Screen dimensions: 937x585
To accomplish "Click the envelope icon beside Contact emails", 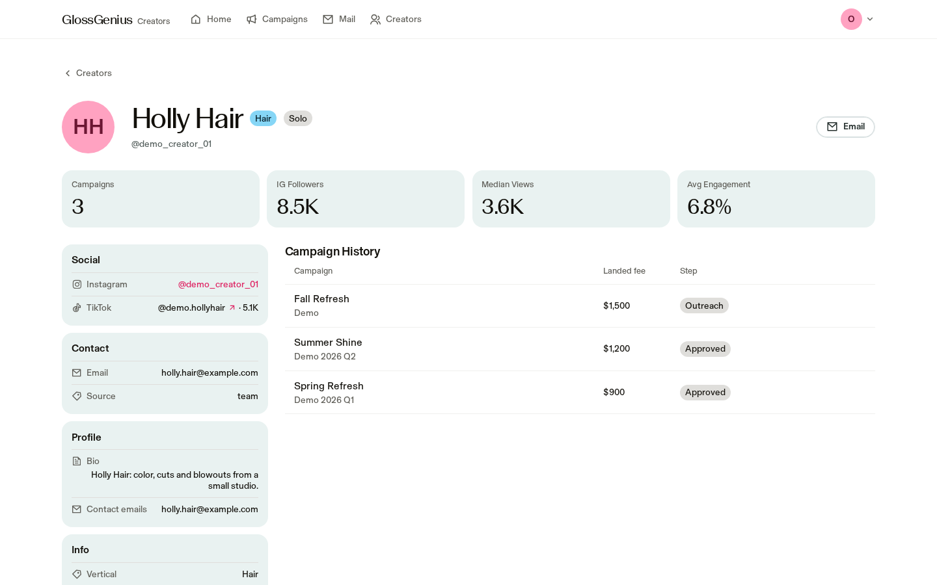I will tap(77, 510).
